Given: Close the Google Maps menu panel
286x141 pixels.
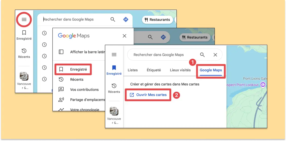Looking at the screenshot, I should pyautogui.click(x=124, y=36).
